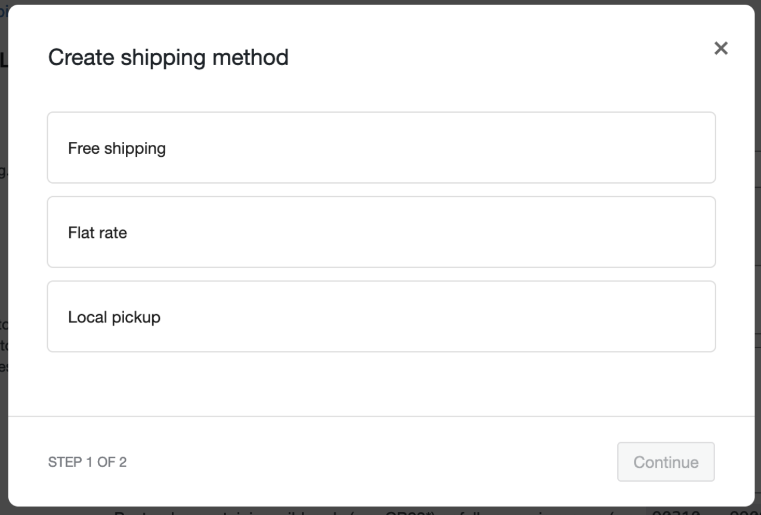Click the postal code text behind dialog
The height and width of the screenshot is (515, 761).
point(358,511)
